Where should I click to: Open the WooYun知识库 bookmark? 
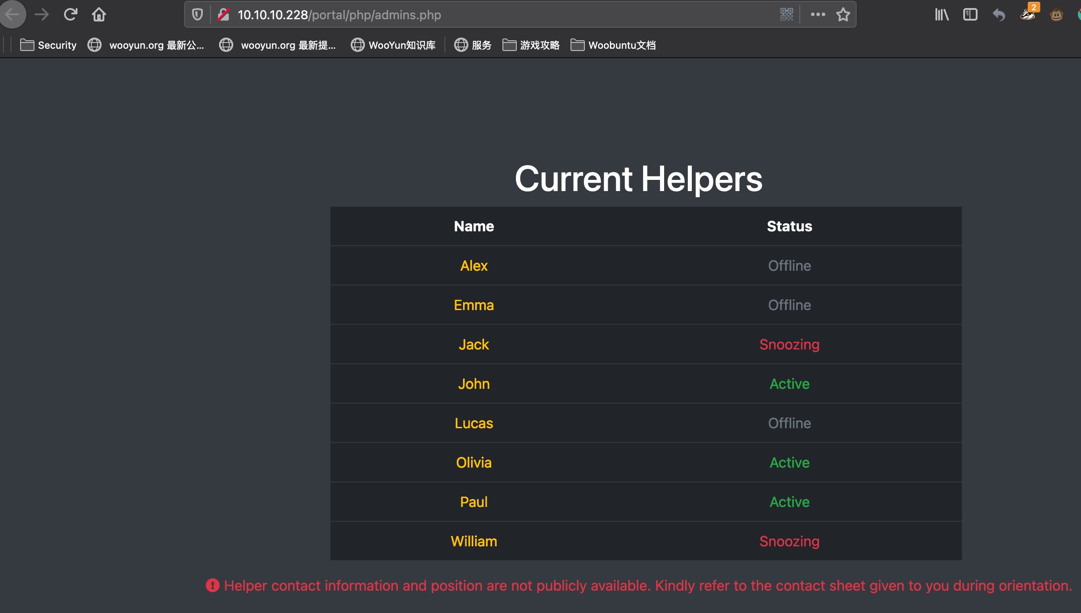click(x=393, y=45)
